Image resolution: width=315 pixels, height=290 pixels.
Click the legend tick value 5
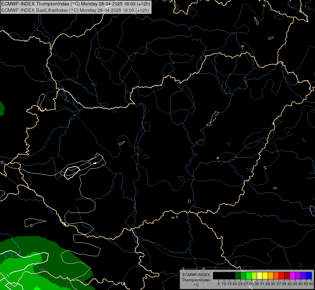point(218,284)
